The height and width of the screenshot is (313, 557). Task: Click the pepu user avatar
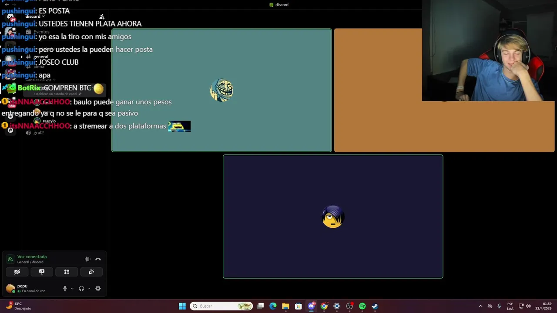(10, 288)
